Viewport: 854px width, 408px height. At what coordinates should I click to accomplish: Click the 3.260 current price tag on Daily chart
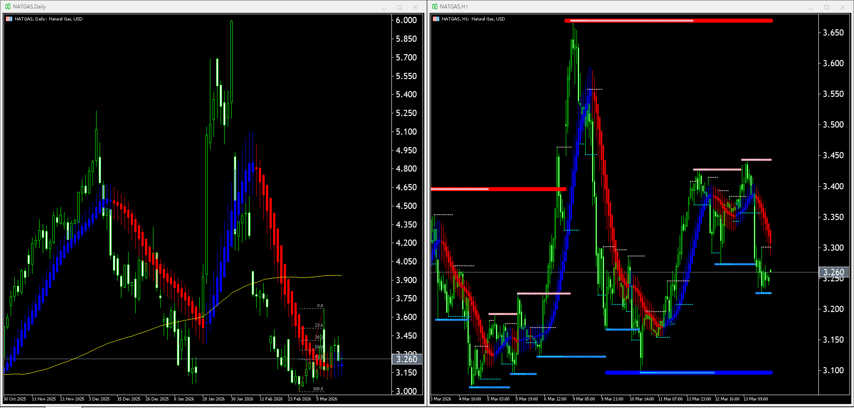[407, 359]
